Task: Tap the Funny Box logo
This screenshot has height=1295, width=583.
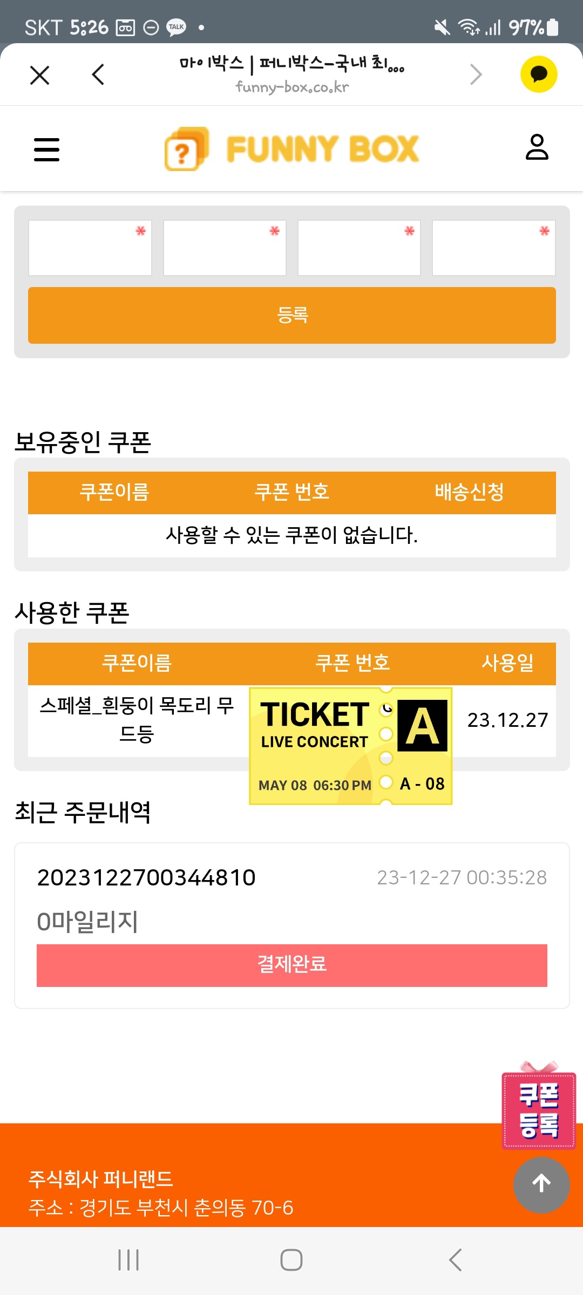Action: [292, 149]
